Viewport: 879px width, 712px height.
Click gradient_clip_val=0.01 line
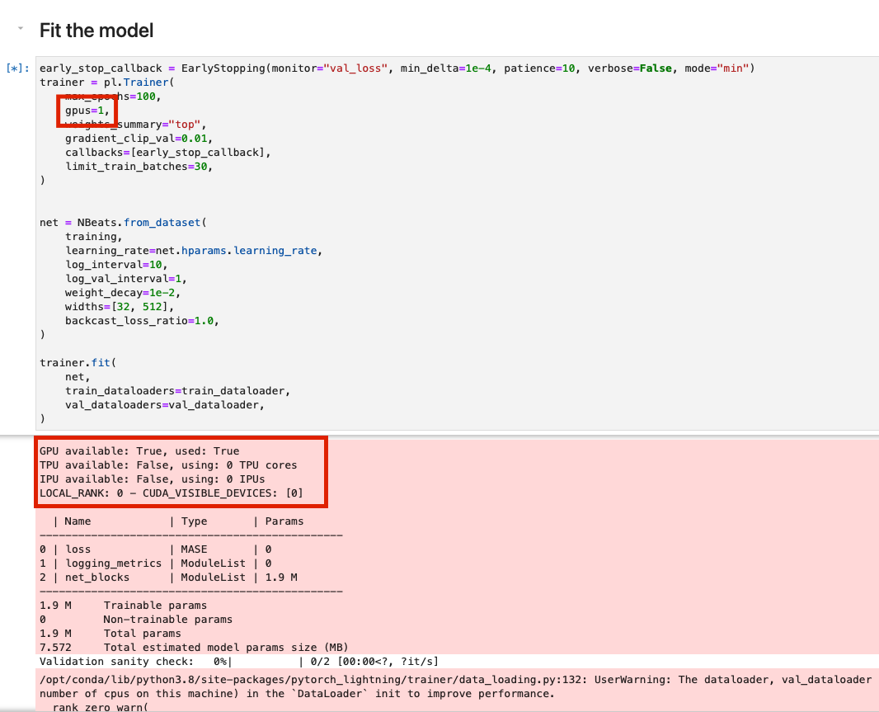coord(139,139)
